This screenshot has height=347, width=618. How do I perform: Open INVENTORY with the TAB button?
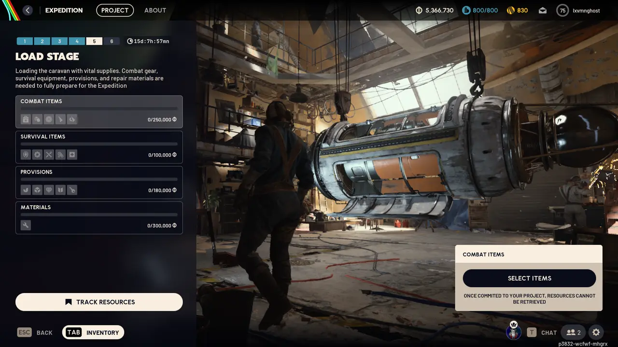coord(93,333)
